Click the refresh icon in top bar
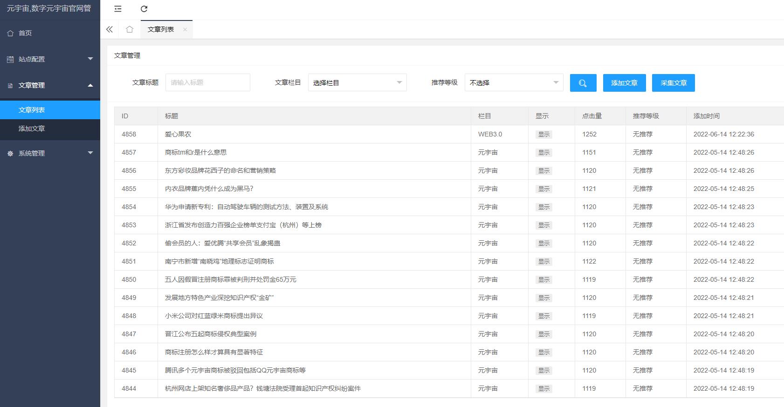 click(144, 9)
